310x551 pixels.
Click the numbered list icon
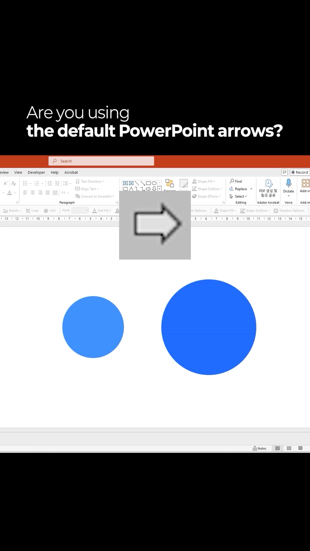coord(37,183)
